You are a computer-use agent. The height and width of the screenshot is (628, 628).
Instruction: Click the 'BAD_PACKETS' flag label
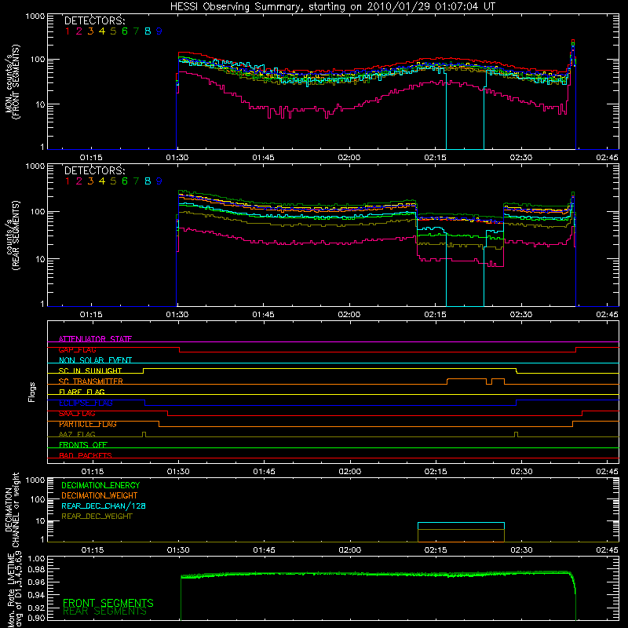86,455
